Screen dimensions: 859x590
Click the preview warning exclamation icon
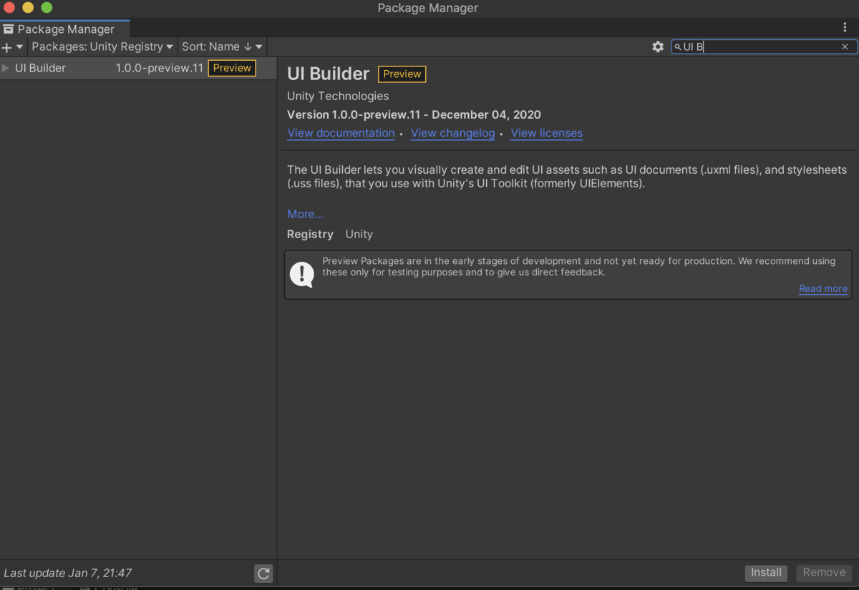(302, 274)
